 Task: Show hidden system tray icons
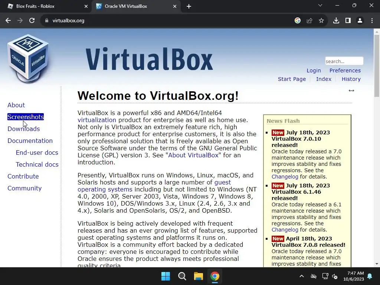pyautogui.click(x=302, y=276)
